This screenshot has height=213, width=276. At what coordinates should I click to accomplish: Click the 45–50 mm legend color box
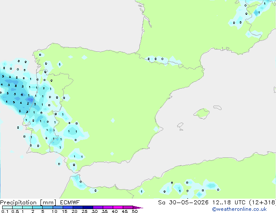128,207
